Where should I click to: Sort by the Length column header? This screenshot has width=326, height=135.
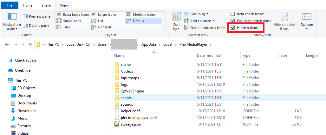(312, 56)
